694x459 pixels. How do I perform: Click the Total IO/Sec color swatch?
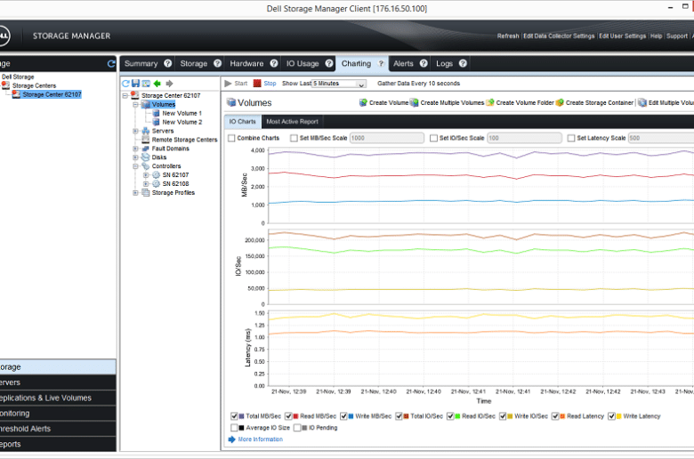coord(406,416)
